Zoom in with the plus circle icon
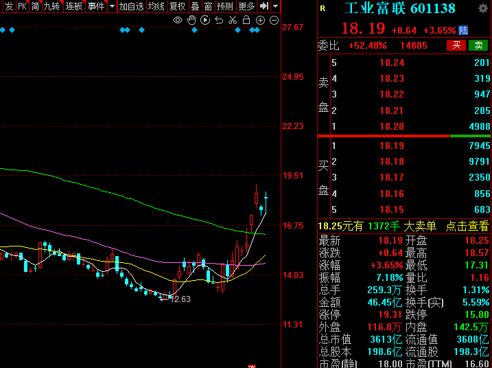492x368 pixels. (260, 21)
